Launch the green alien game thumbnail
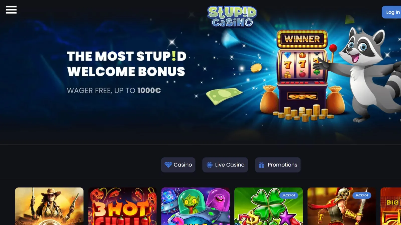 click(195, 206)
